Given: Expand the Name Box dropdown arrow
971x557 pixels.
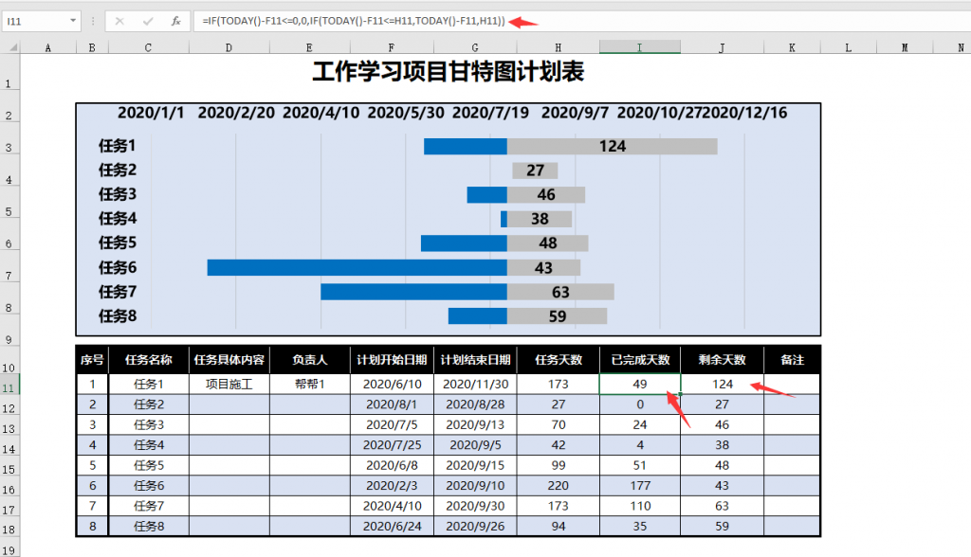Looking at the screenshot, I should click(x=73, y=21).
